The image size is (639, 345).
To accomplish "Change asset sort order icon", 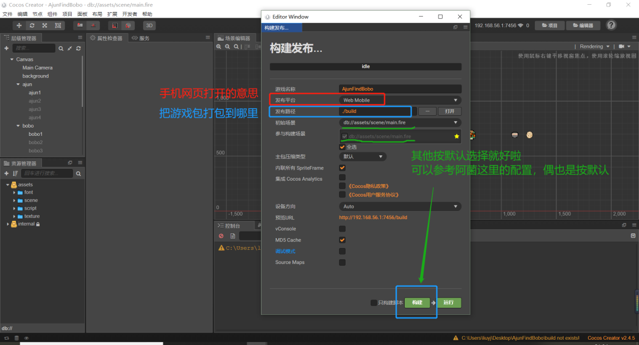I will (15, 173).
